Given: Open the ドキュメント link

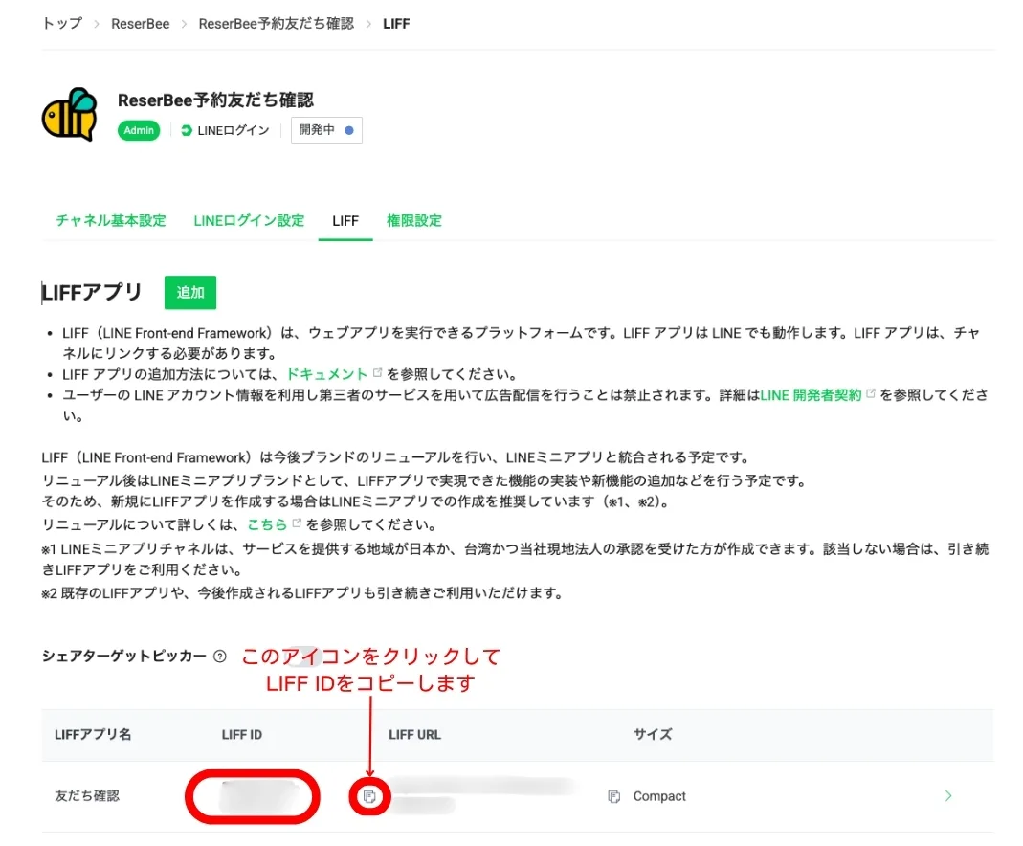Looking at the screenshot, I should coord(326,374).
